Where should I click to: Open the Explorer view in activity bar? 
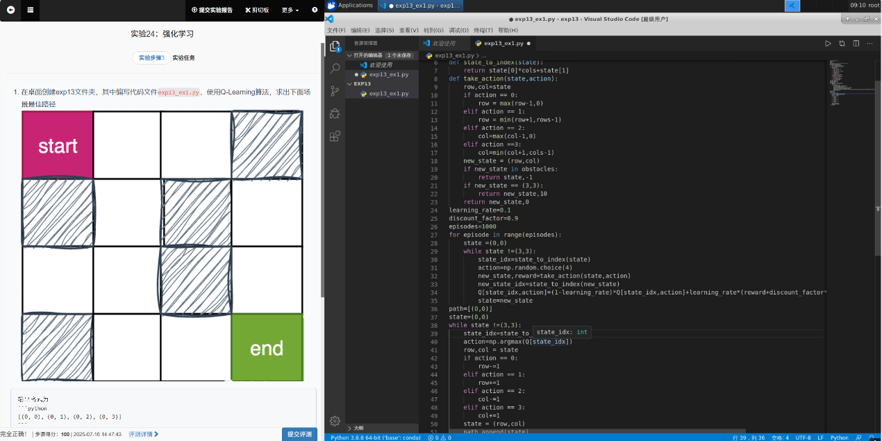[335, 46]
